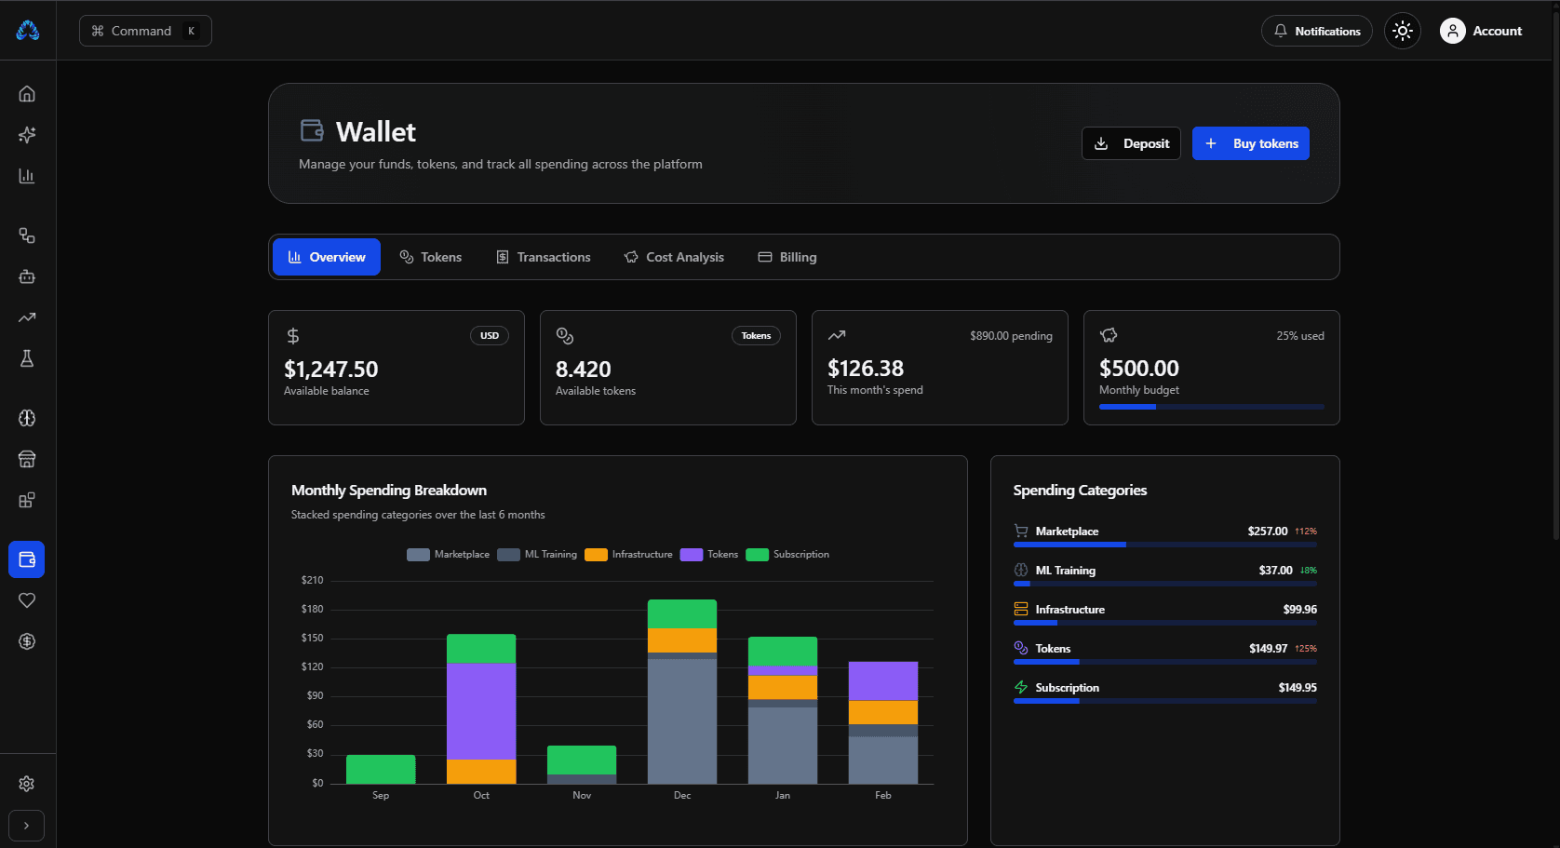This screenshot has height=848, width=1560.
Task: Click the Marketplace cart icon in categories
Action: tap(1021, 532)
